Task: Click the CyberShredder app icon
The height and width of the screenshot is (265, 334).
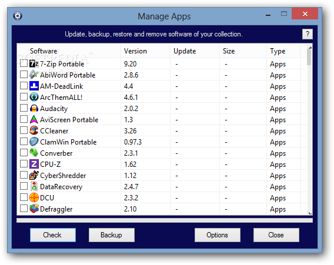Action: pos(34,175)
